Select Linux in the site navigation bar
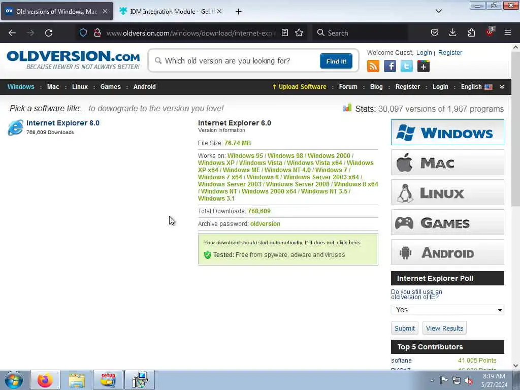 pos(80,86)
